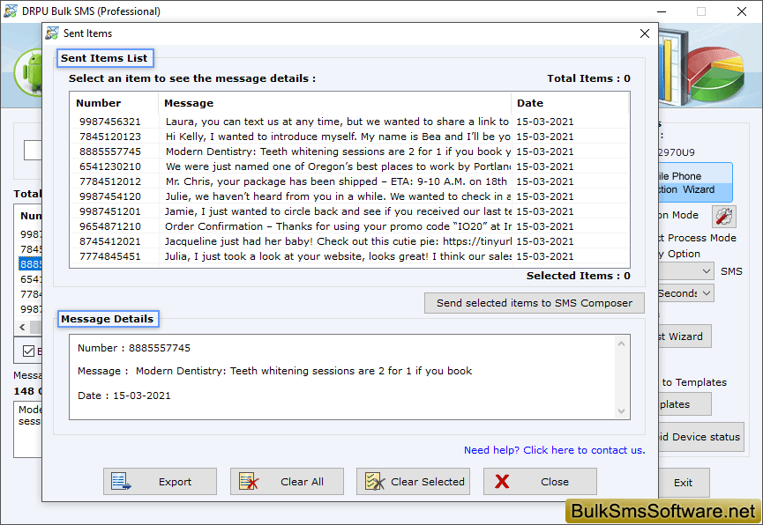Open the 'Need help? Click here to contact us' link
This screenshot has width=763, height=525.
coord(554,450)
